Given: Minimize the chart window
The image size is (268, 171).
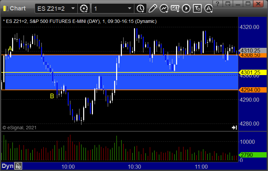Looking at the screenshot, I should 238,4.
